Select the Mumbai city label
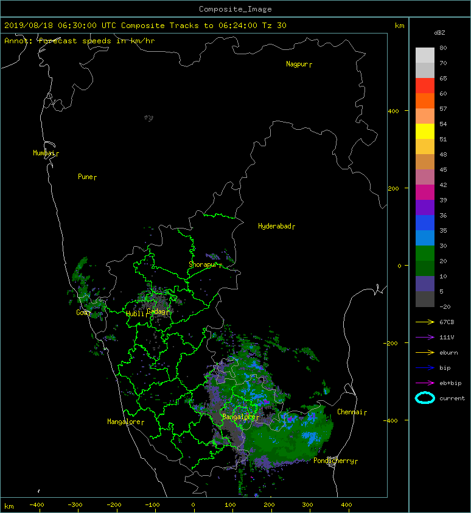Viewport: 471px width, 513px height. pyautogui.click(x=44, y=153)
